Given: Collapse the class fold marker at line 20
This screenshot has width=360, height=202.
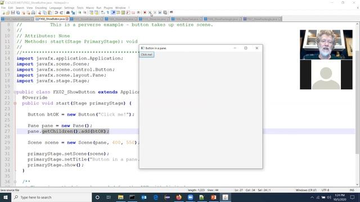Looking at the screenshot, I should coord(15,92).
